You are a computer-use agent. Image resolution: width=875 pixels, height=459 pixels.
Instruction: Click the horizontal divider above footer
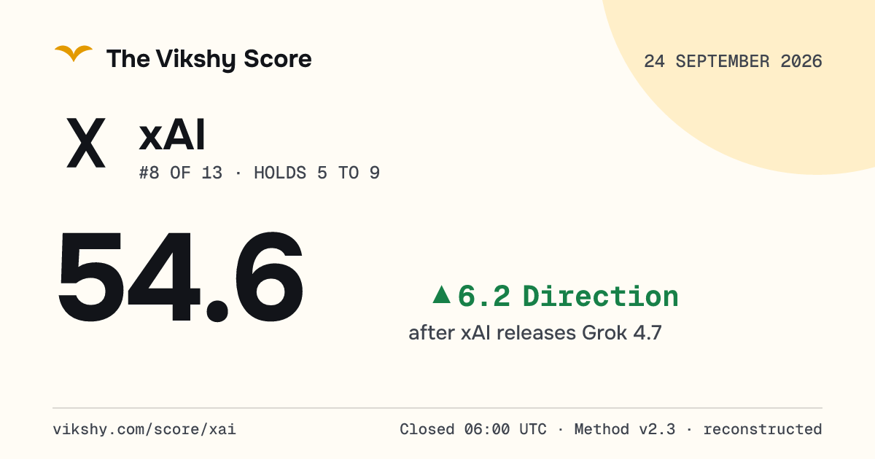tap(437, 408)
